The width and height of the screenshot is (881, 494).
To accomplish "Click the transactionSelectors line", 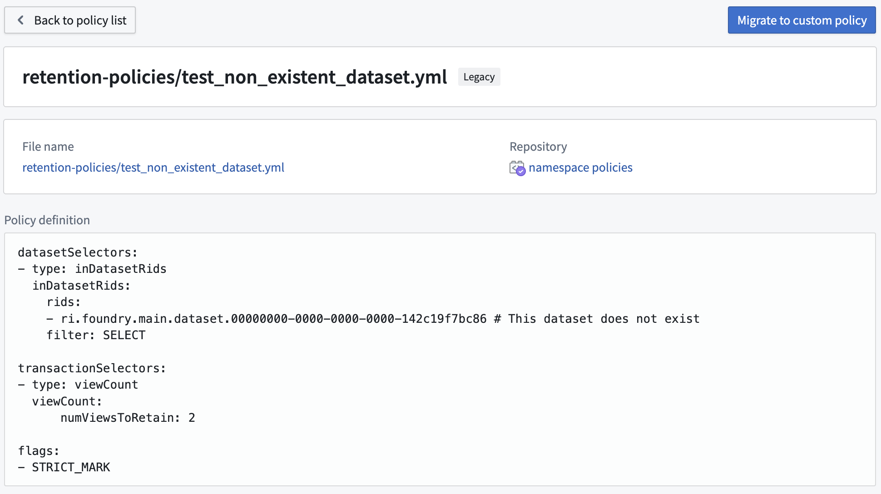I will [x=92, y=368].
